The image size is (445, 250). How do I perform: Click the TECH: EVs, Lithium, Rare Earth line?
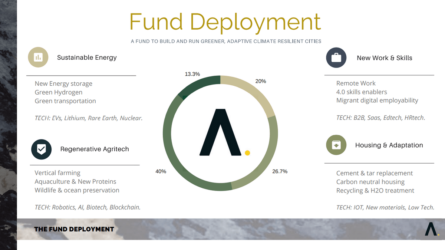(89, 118)
